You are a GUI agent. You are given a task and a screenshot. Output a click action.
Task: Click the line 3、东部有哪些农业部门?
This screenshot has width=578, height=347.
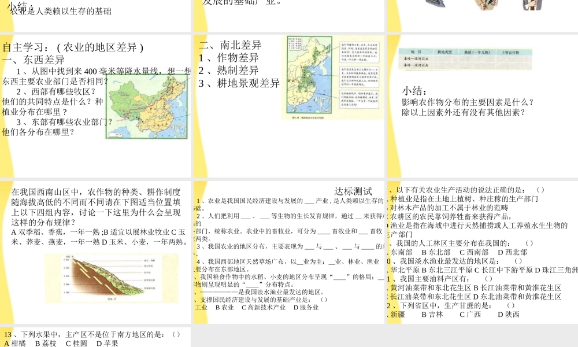point(64,122)
